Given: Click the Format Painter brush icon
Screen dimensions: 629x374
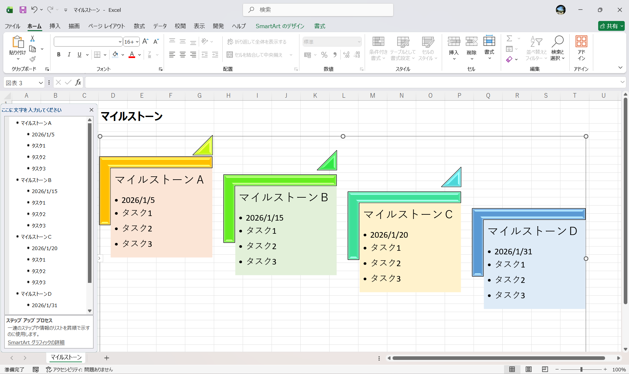Looking at the screenshot, I should pos(32,59).
